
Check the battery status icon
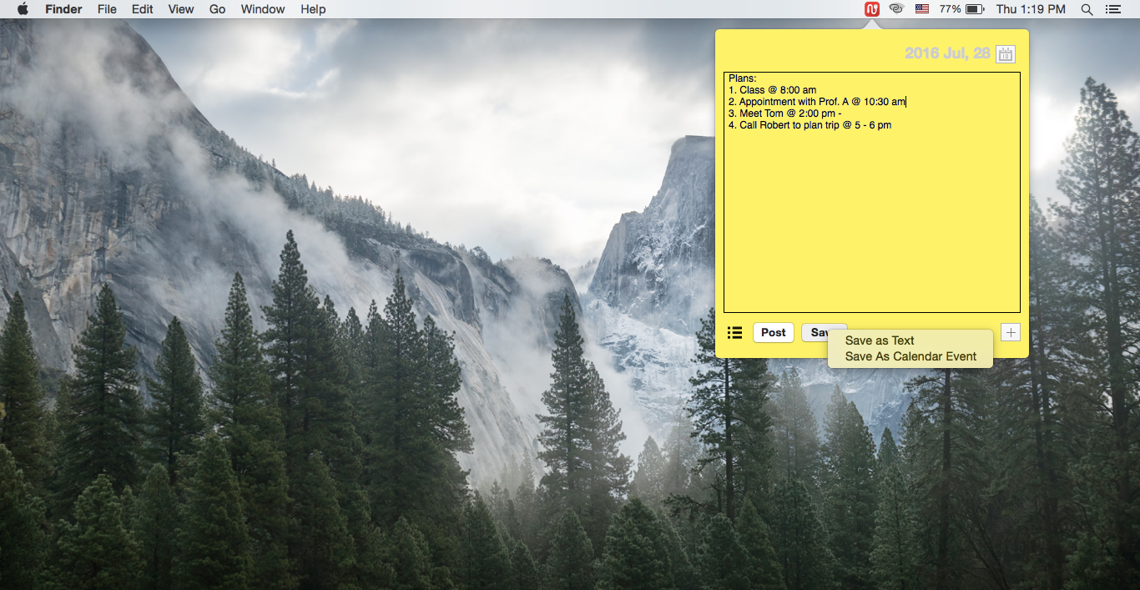point(976,9)
